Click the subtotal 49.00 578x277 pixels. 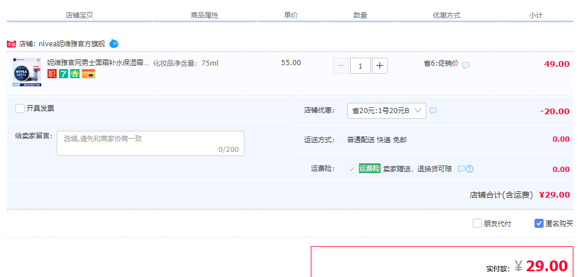click(557, 64)
